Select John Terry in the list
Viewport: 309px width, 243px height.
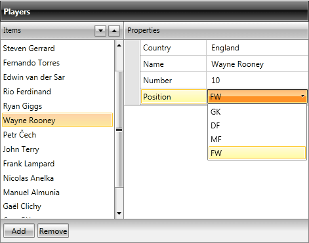pos(57,149)
